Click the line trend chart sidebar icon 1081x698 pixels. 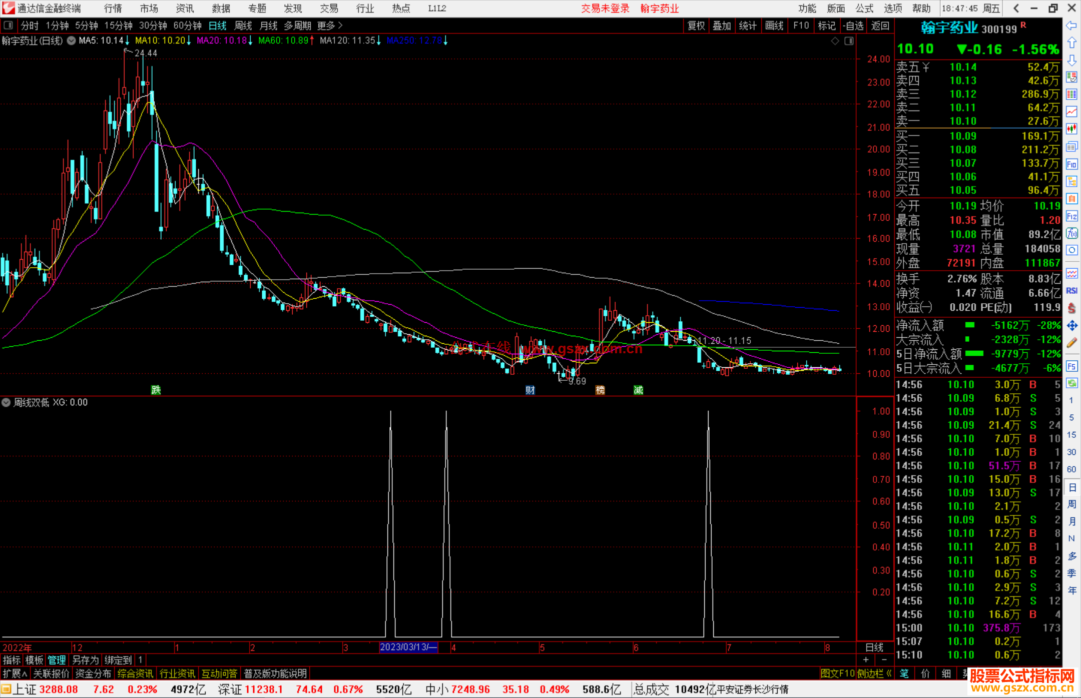tap(1071, 112)
